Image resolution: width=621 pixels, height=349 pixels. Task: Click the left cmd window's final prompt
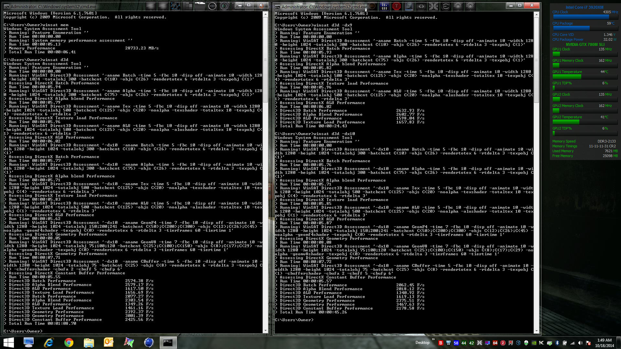23,331
